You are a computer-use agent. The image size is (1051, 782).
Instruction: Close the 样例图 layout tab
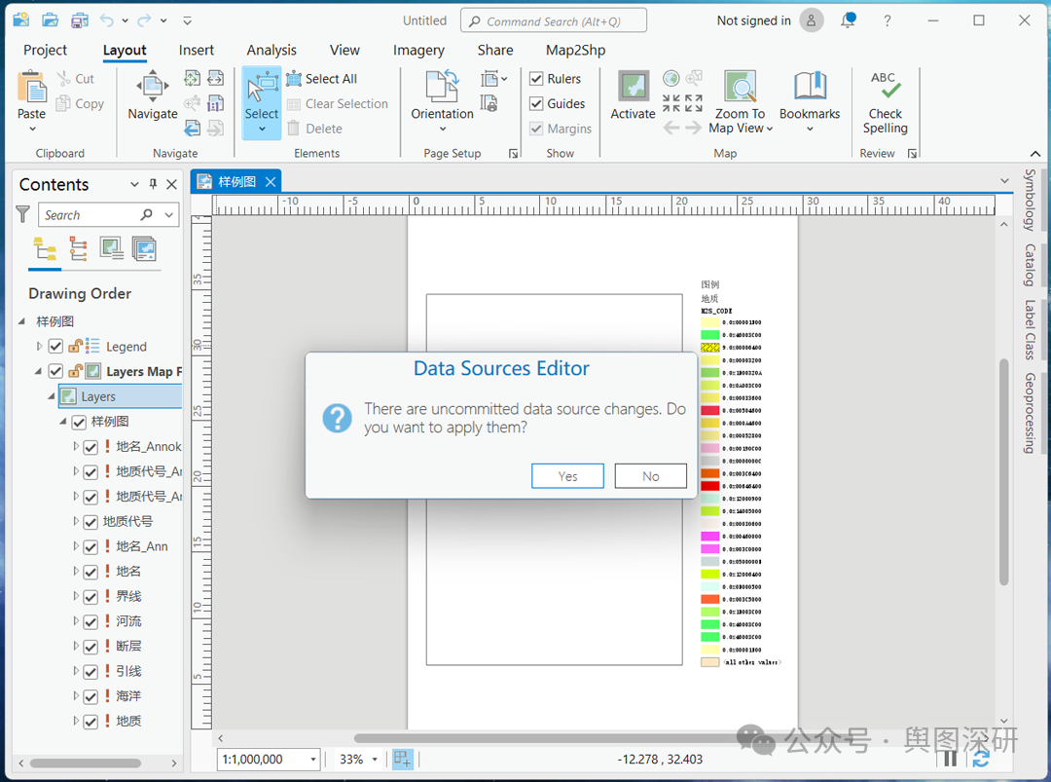pyautogui.click(x=271, y=182)
